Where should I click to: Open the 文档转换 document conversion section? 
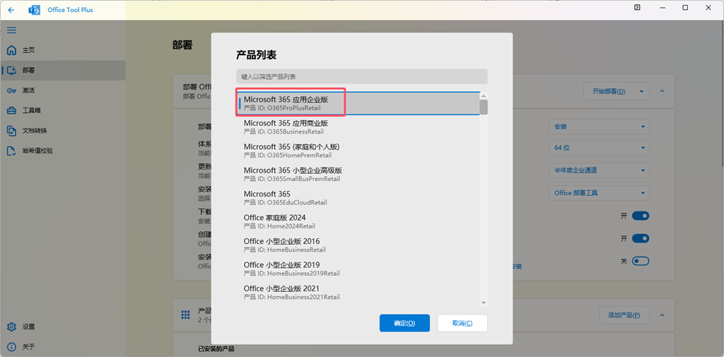coord(63,131)
